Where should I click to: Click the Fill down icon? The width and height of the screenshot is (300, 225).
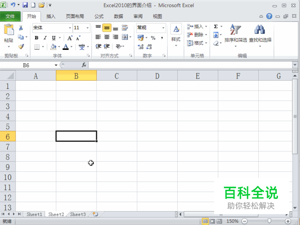click(216, 35)
